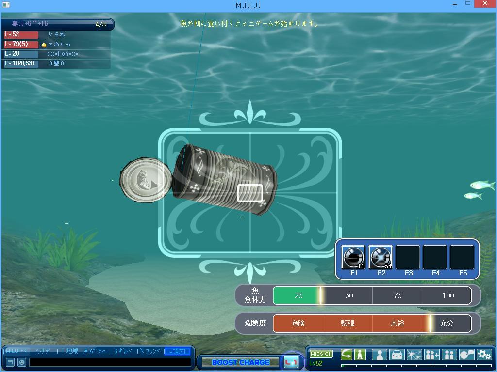Screen dimensions: 497x372
Task: Switch to the ご案内 chat tab
Action: pos(177,351)
